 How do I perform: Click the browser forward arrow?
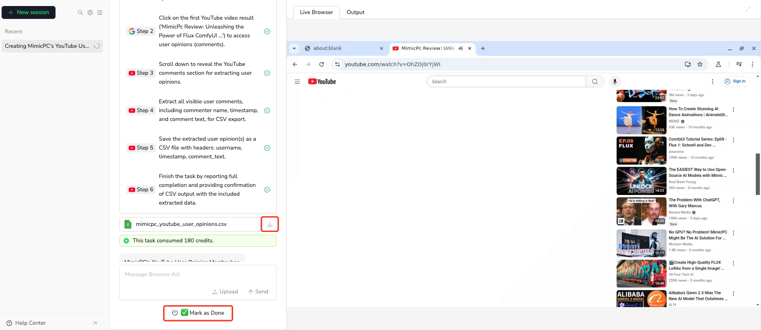[x=309, y=64]
